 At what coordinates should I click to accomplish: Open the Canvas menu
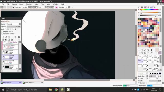coord(14,4)
